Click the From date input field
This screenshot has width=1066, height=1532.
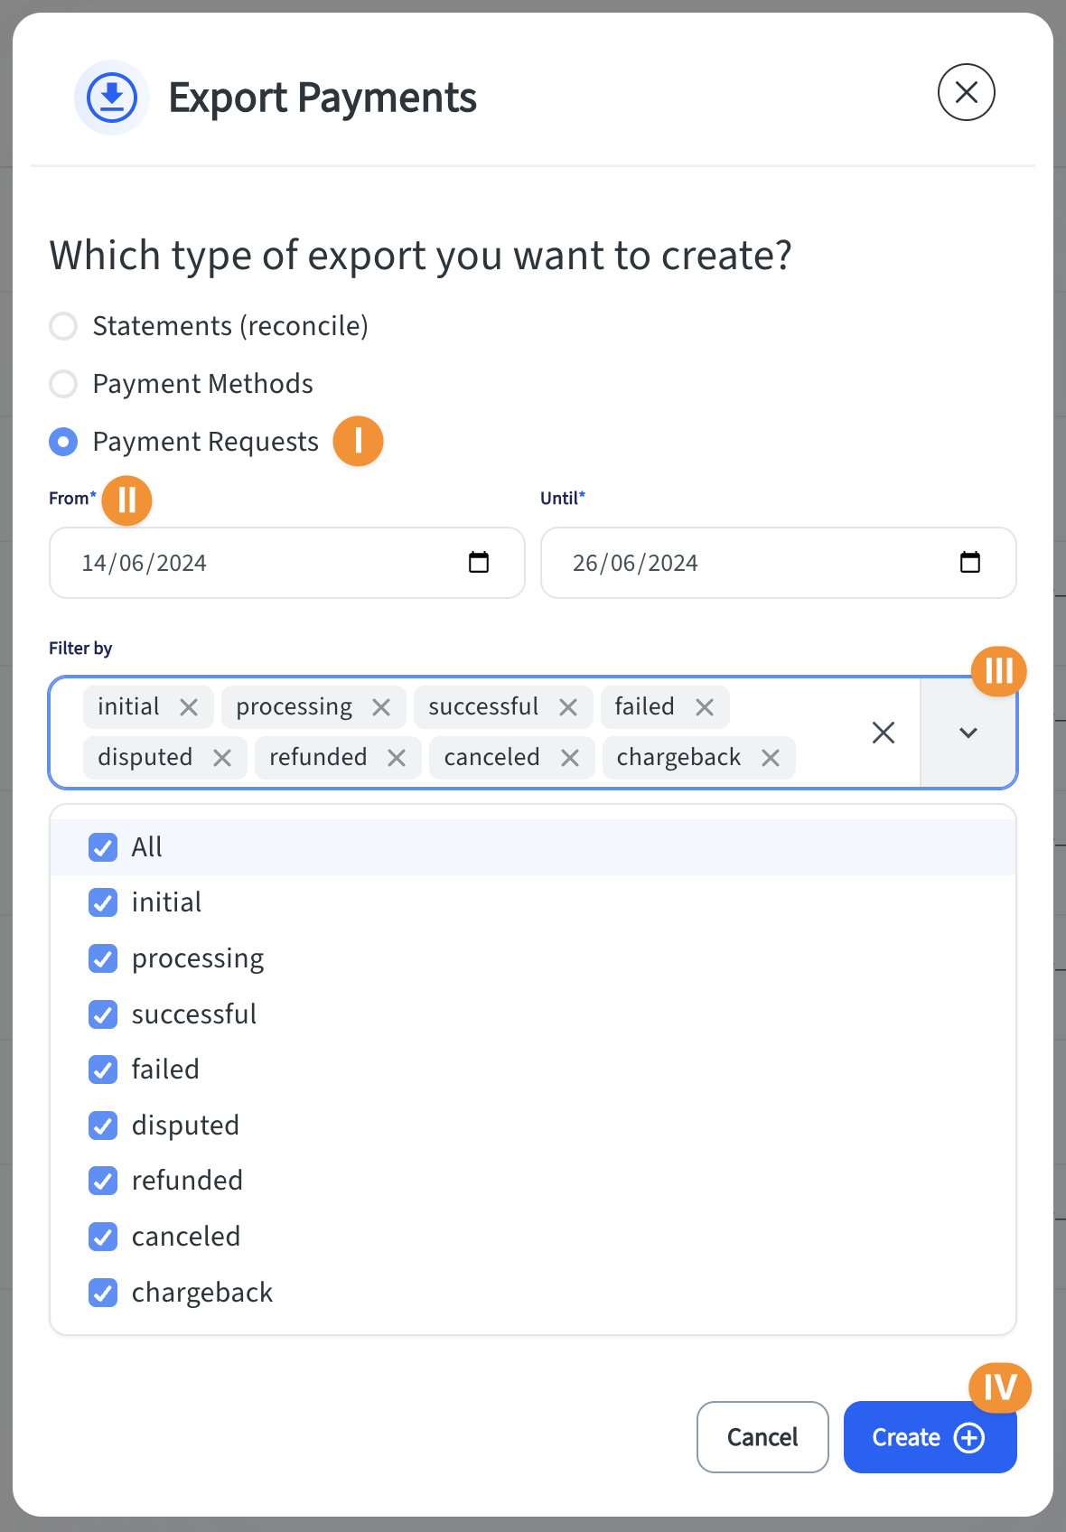tap(287, 563)
